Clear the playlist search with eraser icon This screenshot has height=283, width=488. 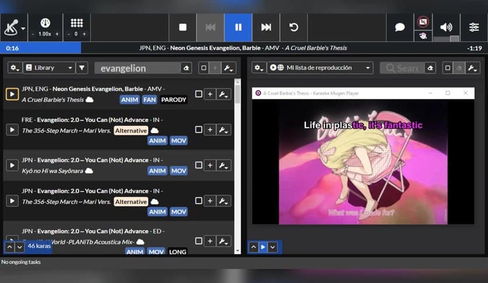click(x=430, y=68)
